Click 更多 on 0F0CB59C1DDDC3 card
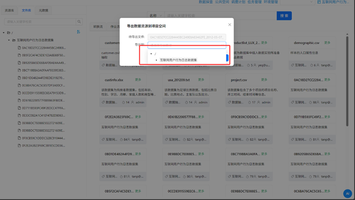The height and width of the screenshot is (200, 355). click(x=264, y=117)
